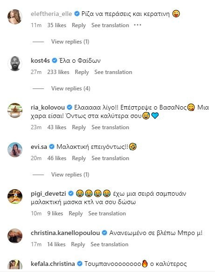See translation of ria_kolovou's comment
The width and height of the screenshot is (215, 272).
click(110, 127)
